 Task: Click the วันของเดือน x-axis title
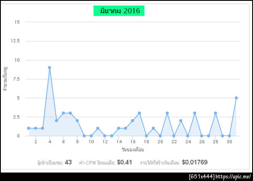pyautogui.click(x=133, y=150)
